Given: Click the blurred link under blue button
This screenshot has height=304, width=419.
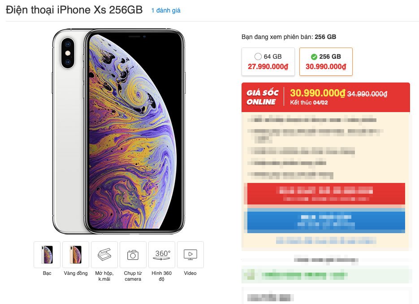Looking at the screenshot, I should (326, 240).
